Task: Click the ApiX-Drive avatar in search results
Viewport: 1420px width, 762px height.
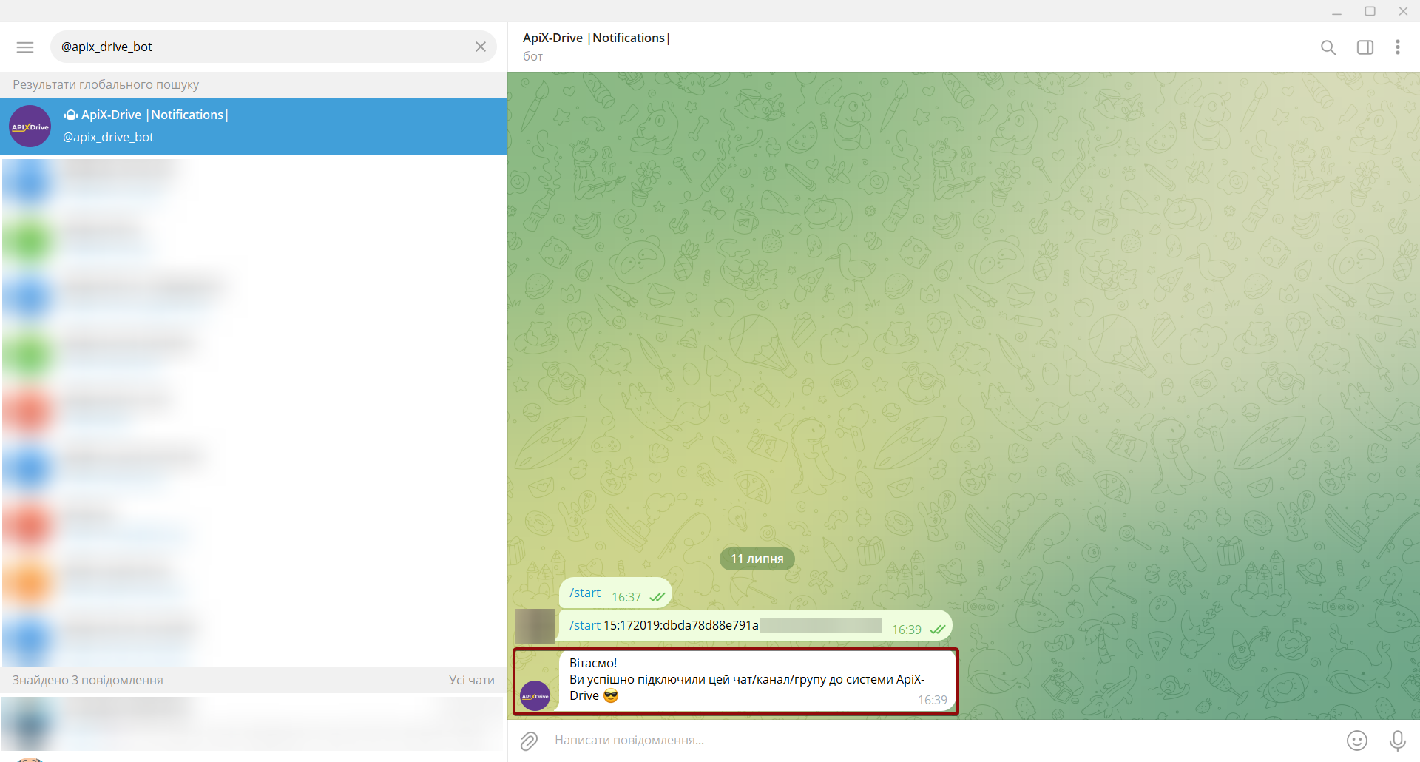Action: 30,127
